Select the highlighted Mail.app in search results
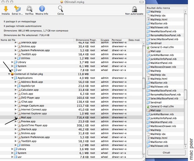Viewport: 194px width, 161px height. pyautogui.click(x=165, y=110)
